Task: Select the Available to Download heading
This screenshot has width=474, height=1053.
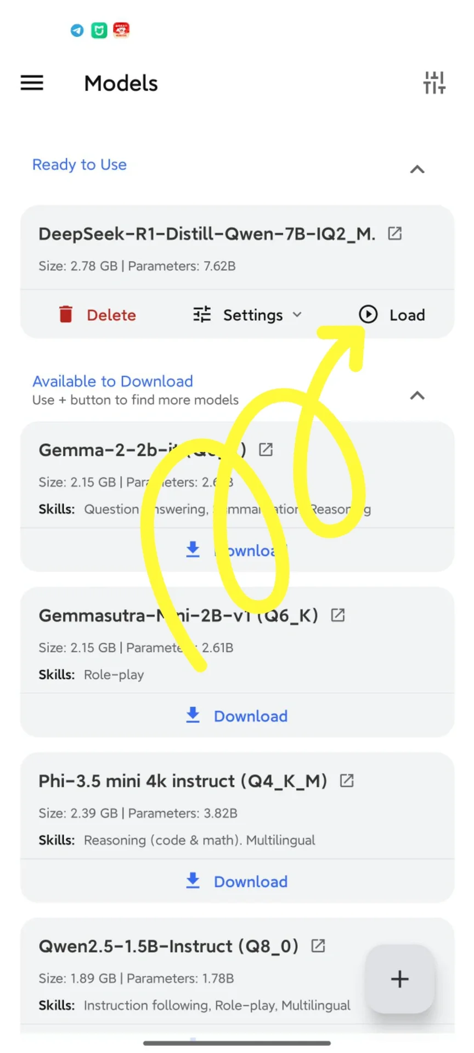Action: click(112, 381)
